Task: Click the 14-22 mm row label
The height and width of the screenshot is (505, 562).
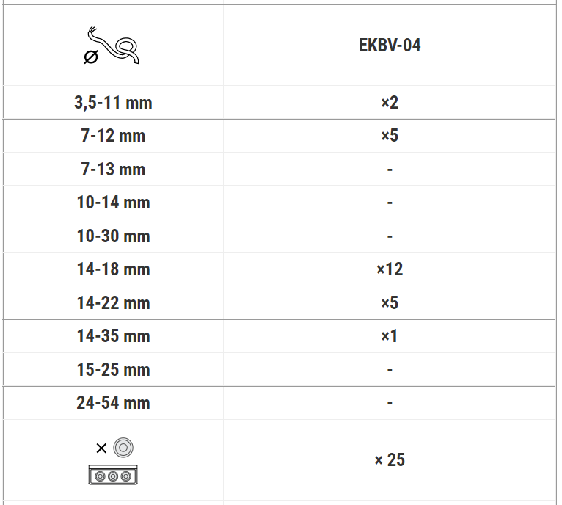Action: coord(113,303)
